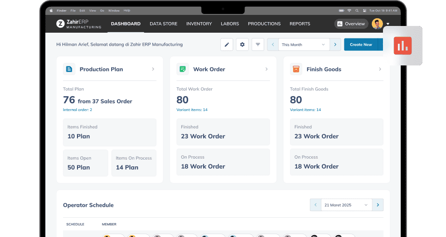The height and width of the screenshot is (237, 446).
Task: Click the Apple menu icon
Action: point(51,11)
